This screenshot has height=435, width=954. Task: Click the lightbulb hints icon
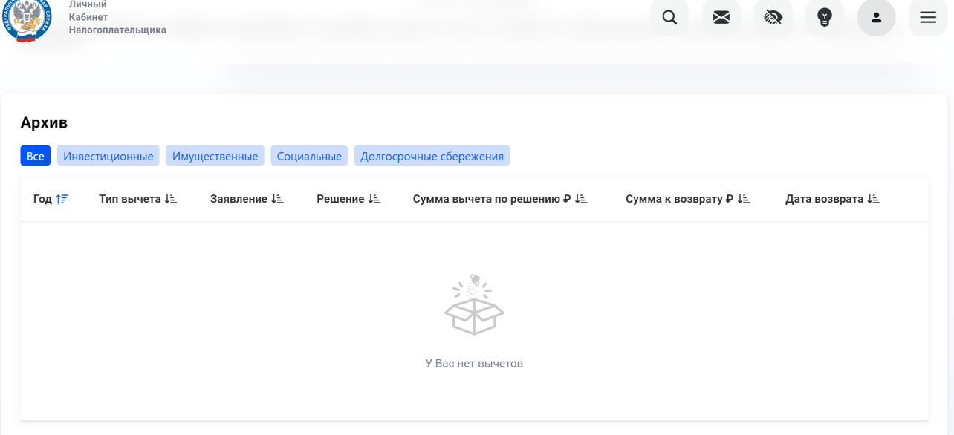tap(825, 17)
